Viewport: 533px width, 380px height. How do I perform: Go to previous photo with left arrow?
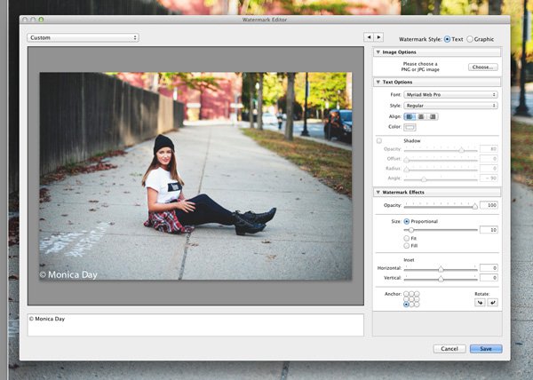pyautogui.click(x=369, y=37)
